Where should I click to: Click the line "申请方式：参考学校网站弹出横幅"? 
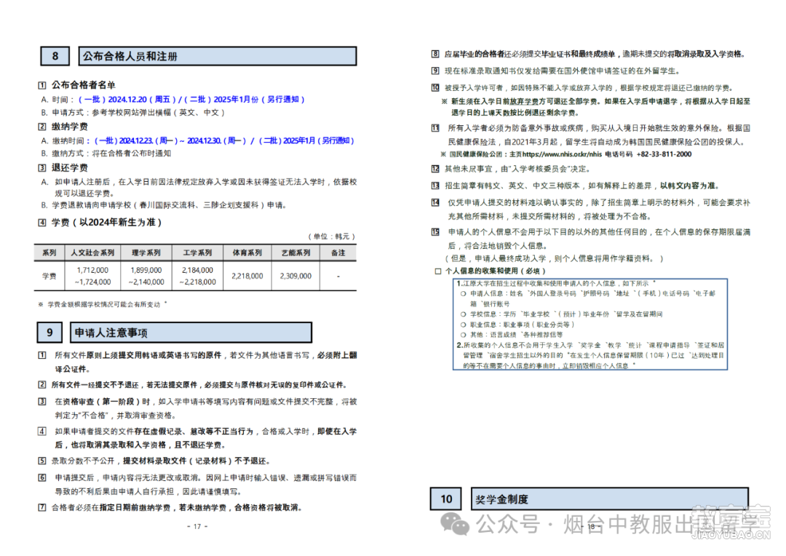(138, 112)
